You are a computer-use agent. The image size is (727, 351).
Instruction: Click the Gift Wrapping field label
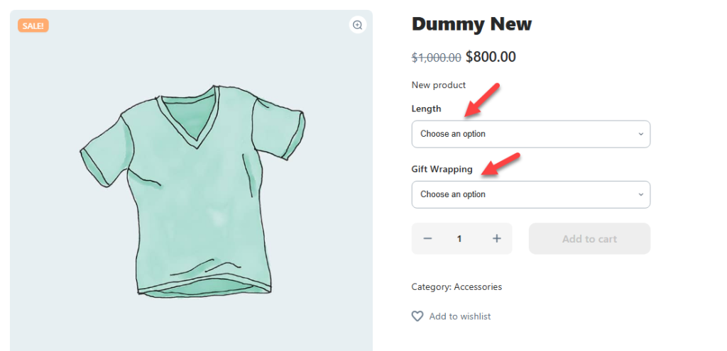442,169
